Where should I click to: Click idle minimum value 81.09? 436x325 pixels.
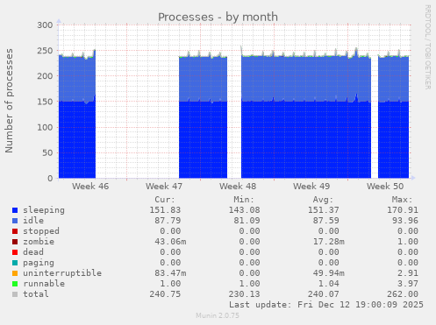(247, 221)
